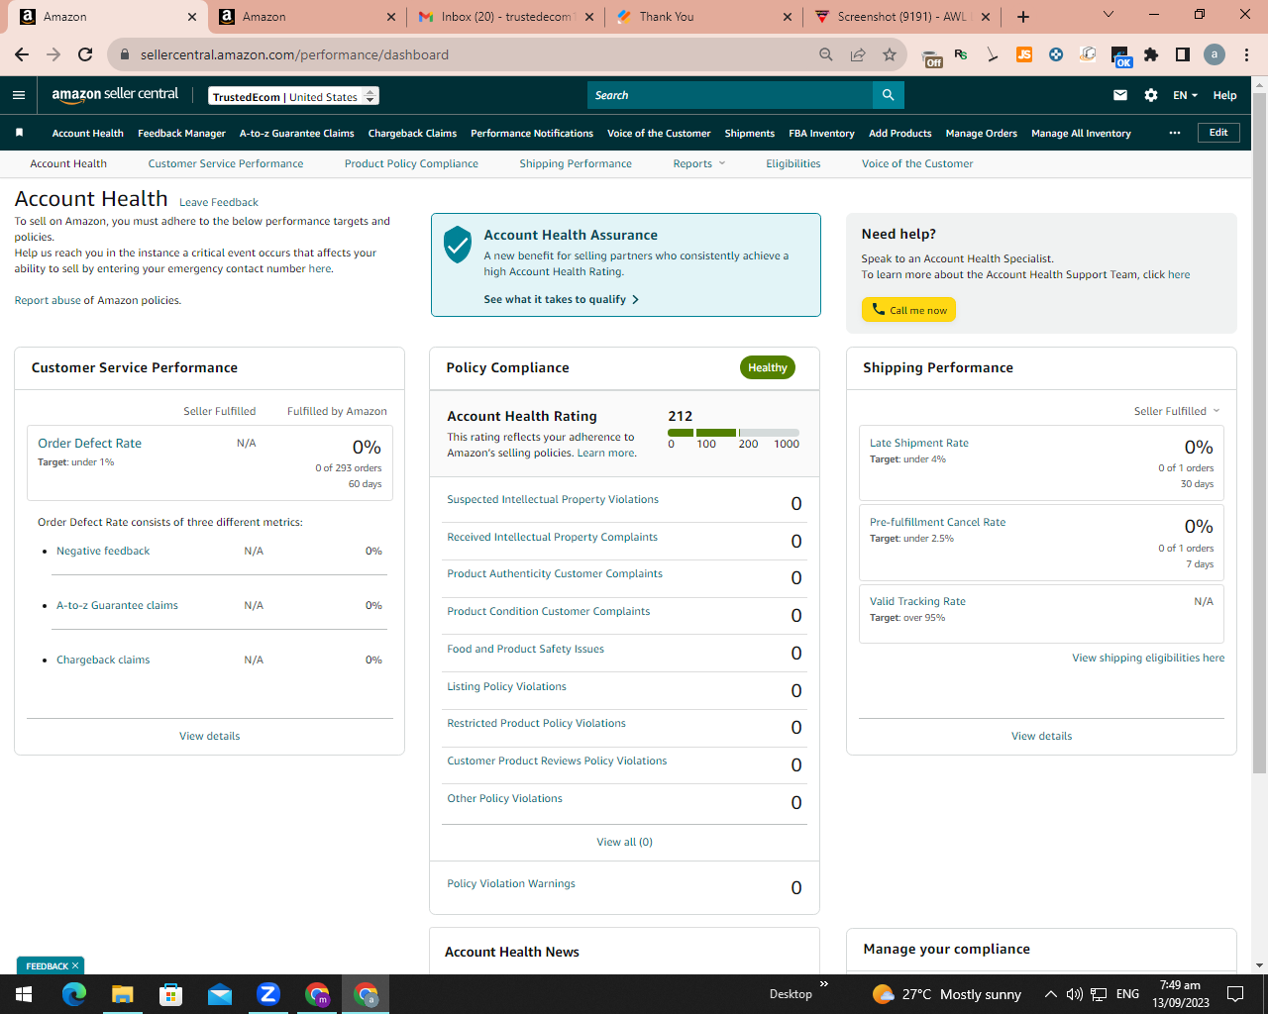Click the amazon seller central logo
The width and height of the screenshot is (1268, 1014).
point(115,94)
